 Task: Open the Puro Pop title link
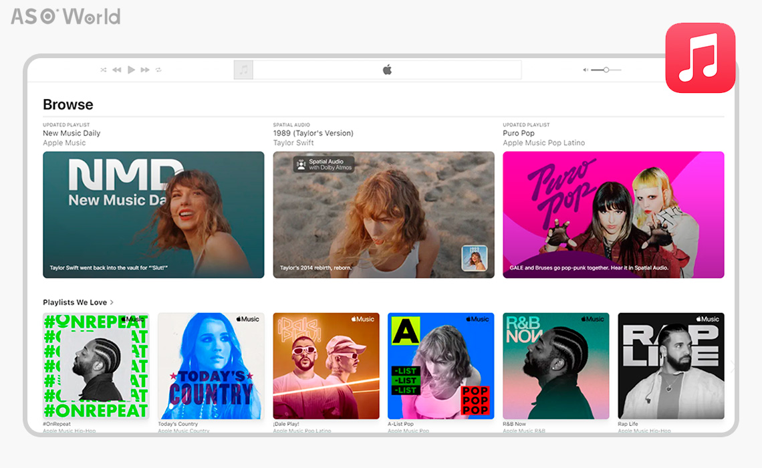tap(519, 133)
